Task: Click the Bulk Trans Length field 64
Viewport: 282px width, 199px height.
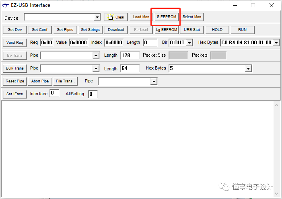Action: 130,68
